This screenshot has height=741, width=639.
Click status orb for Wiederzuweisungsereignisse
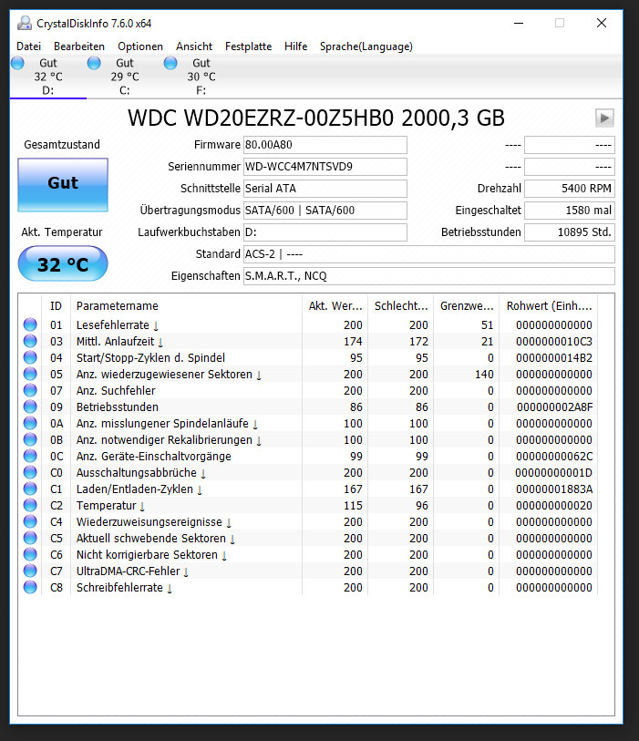pos(30,521)
